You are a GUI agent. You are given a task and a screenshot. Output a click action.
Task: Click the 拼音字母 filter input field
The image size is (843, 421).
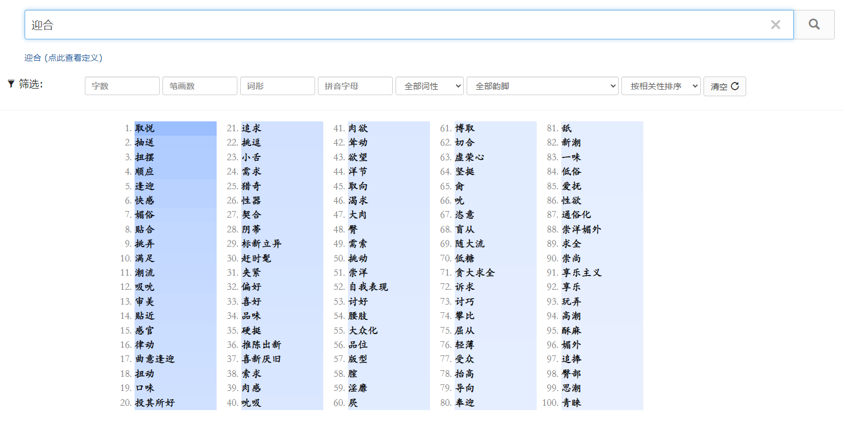click(355, 86)
